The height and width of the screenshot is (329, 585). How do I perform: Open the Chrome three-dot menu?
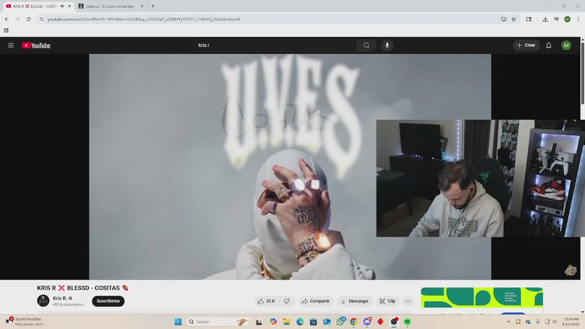(x=578, y=19)
